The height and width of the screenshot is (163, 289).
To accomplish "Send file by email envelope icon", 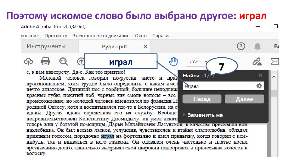I will coord(275,61).
